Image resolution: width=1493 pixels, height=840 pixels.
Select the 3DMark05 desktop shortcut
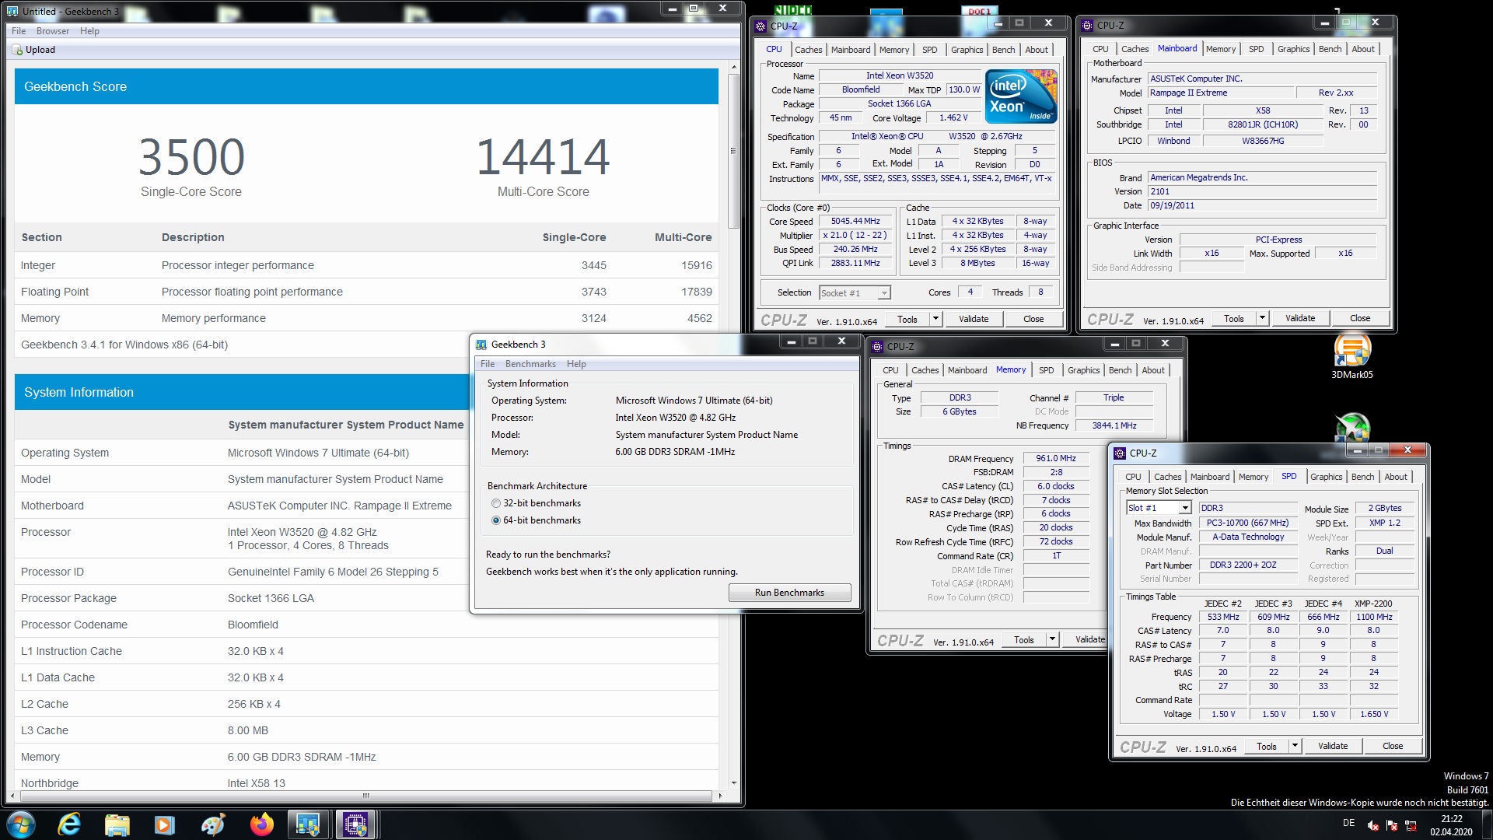tap(1352, 357)
